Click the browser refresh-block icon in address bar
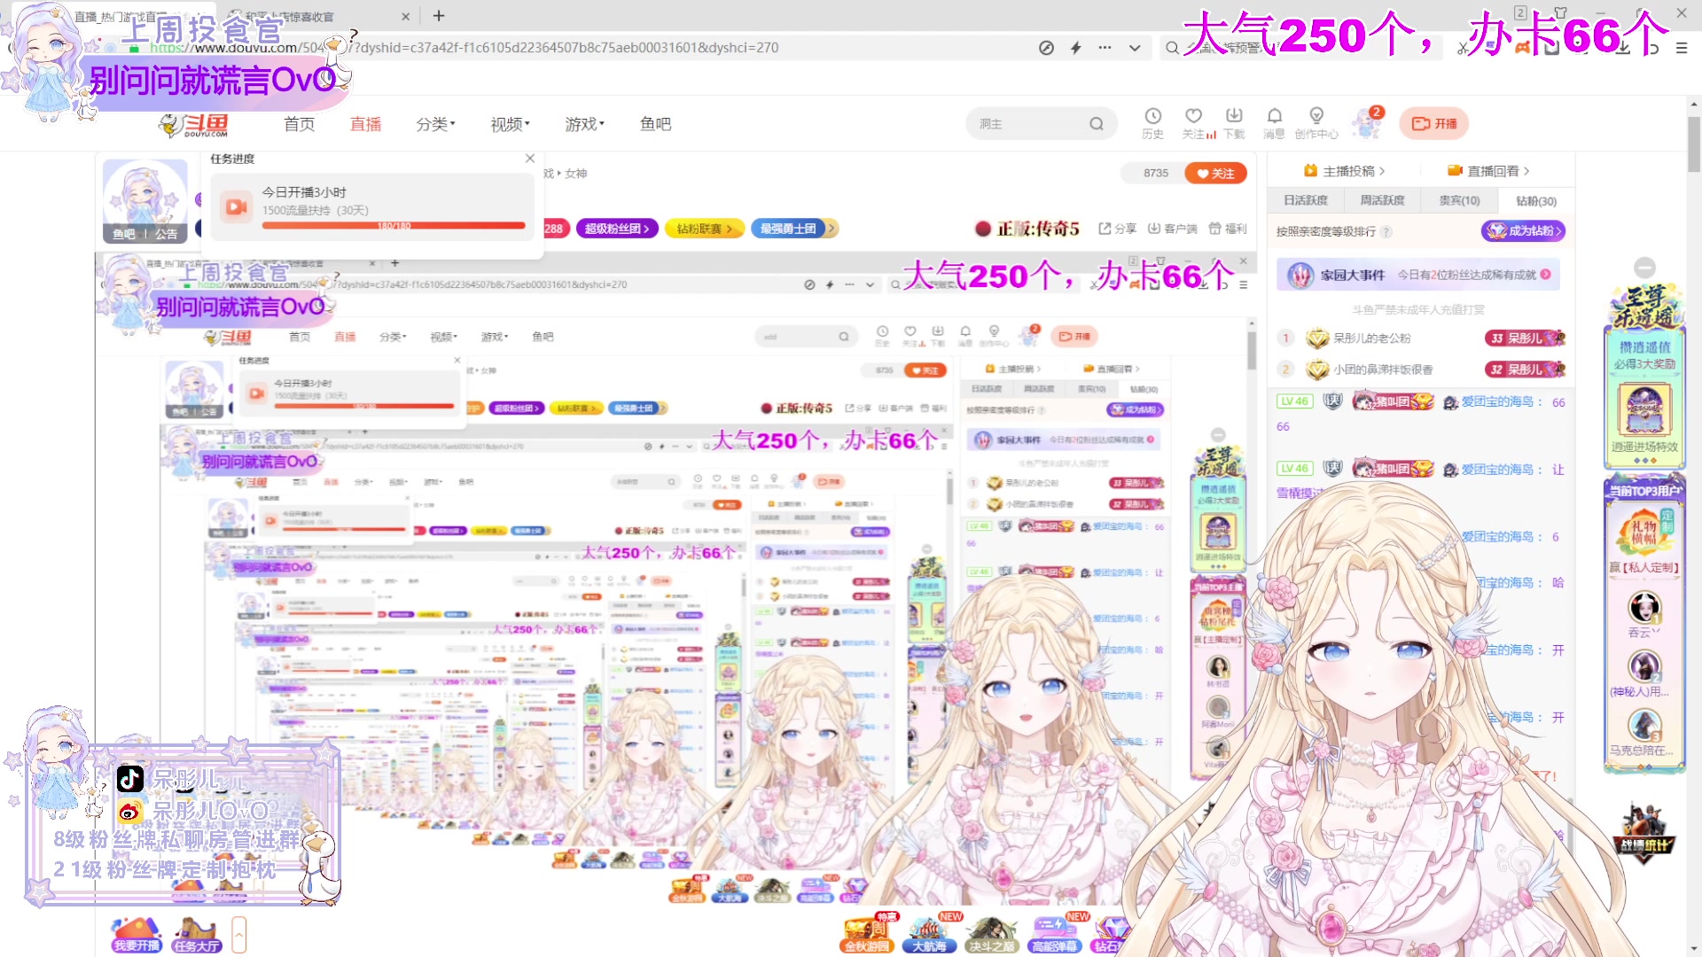 point(1046,48)
